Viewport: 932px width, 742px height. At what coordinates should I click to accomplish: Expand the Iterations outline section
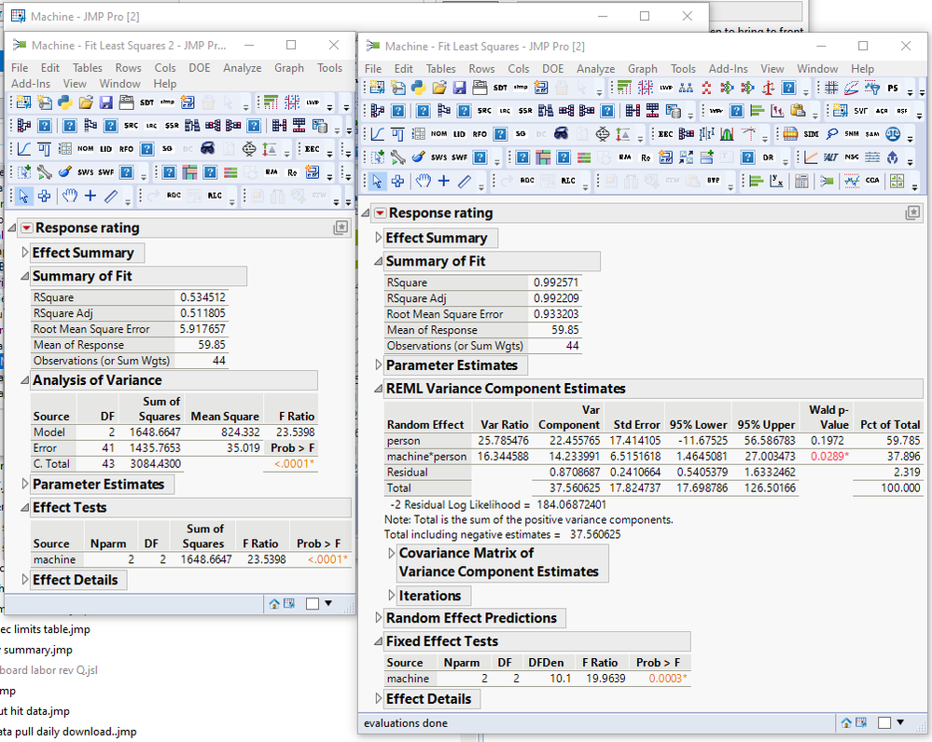(392, 596)
